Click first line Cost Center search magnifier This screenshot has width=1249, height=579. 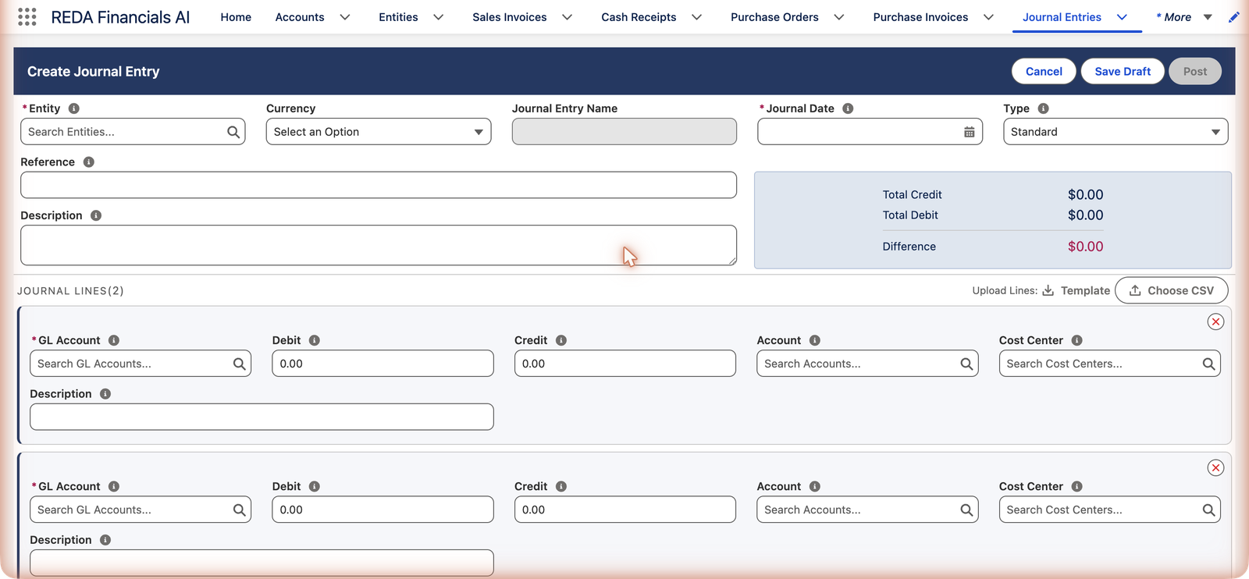[x=1208, y=364]
